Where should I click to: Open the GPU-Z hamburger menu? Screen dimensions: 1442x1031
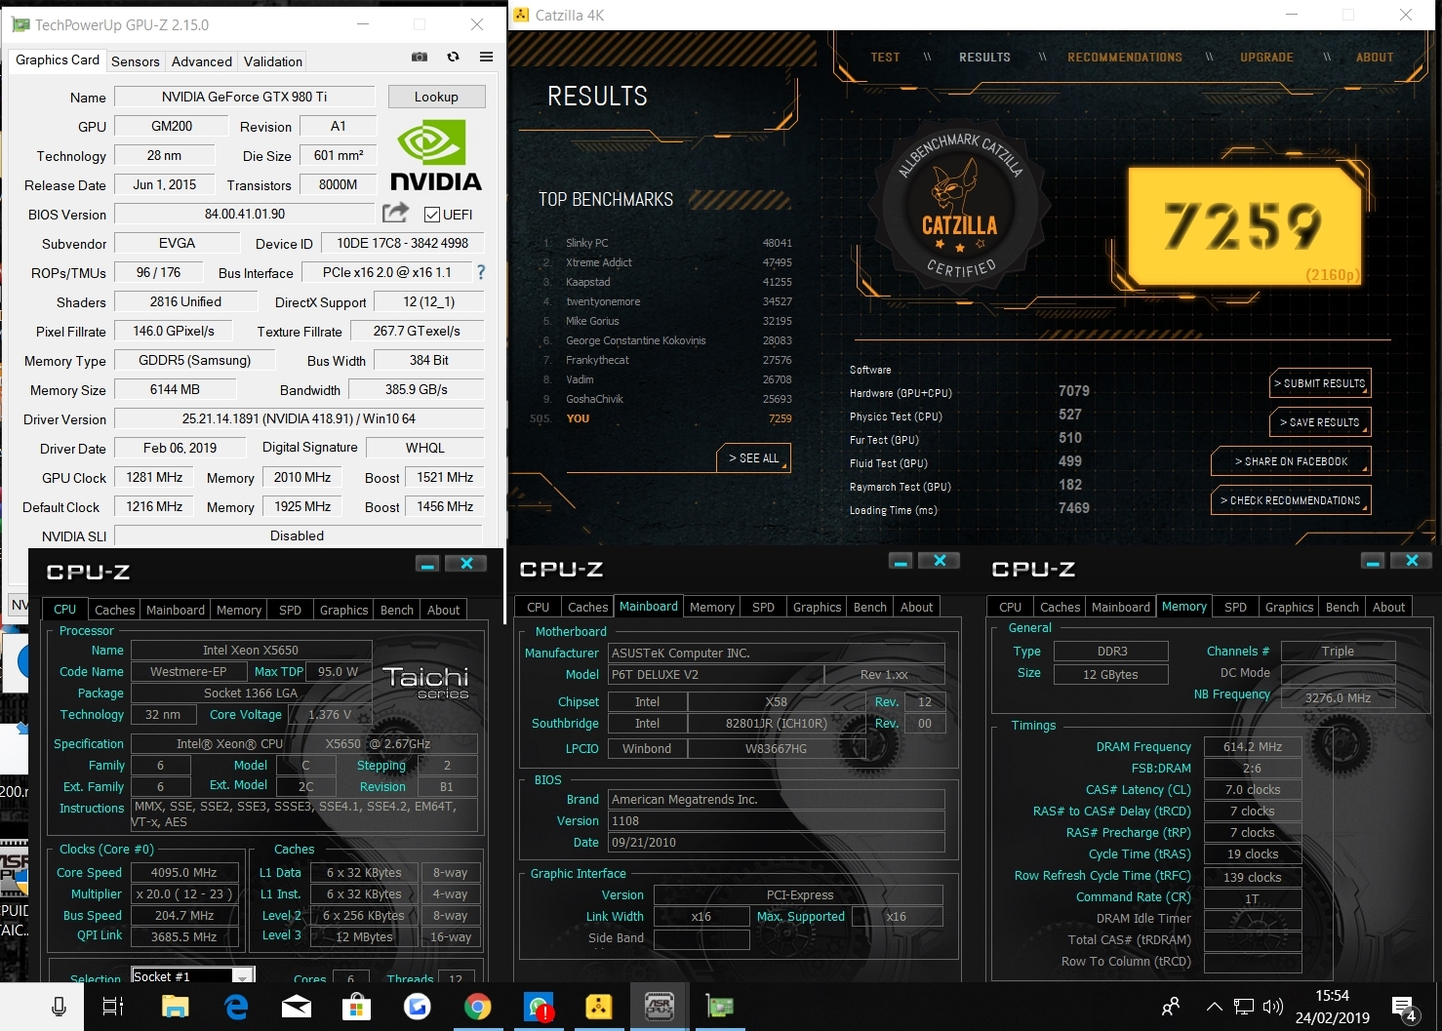[x=486, y=57]
